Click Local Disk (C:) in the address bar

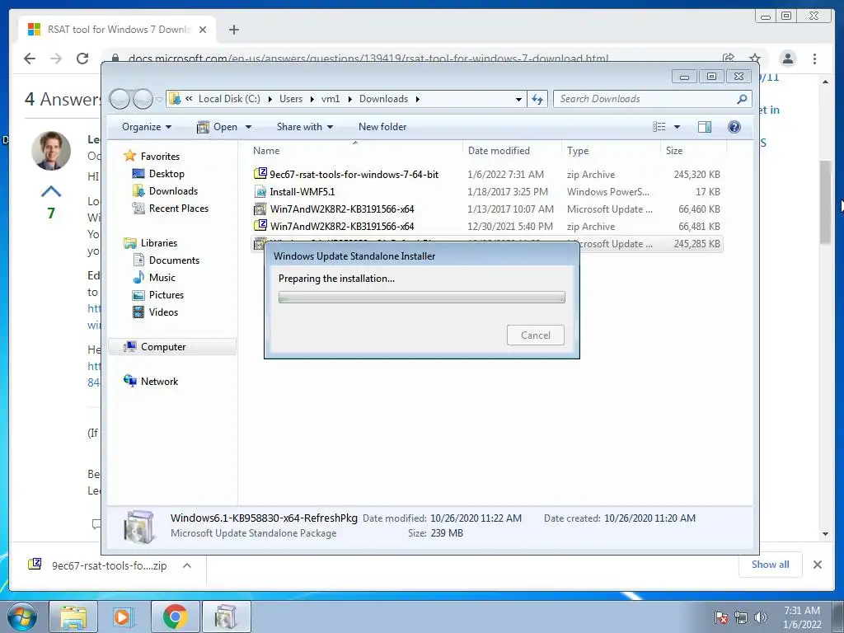pyautogui.click(x=229, y=99)
